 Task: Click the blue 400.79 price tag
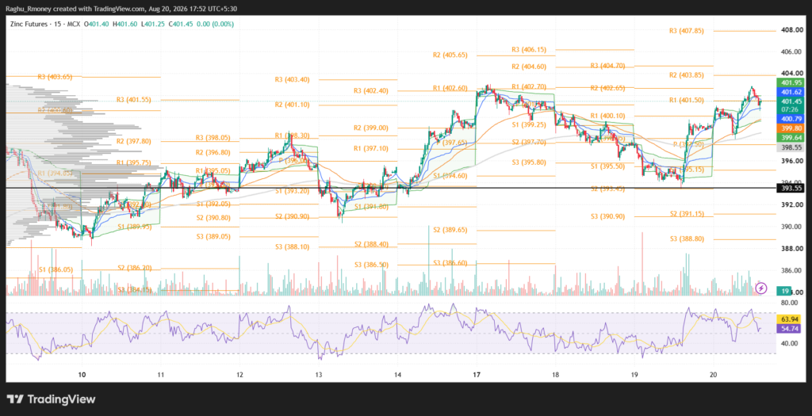tap(791, 119)
